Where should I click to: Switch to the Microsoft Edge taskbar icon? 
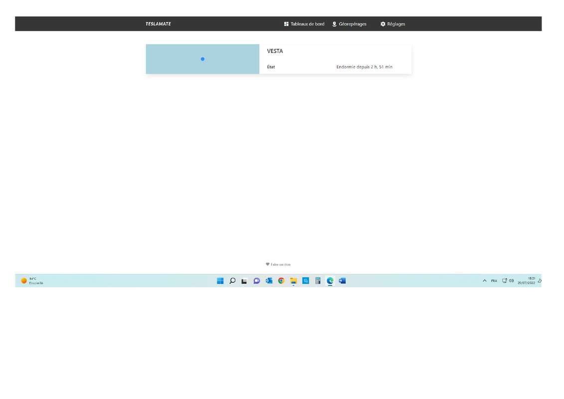tap(330, 281)
